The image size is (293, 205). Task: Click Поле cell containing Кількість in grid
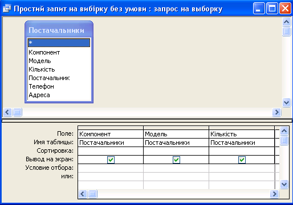(x=242, y=134)
